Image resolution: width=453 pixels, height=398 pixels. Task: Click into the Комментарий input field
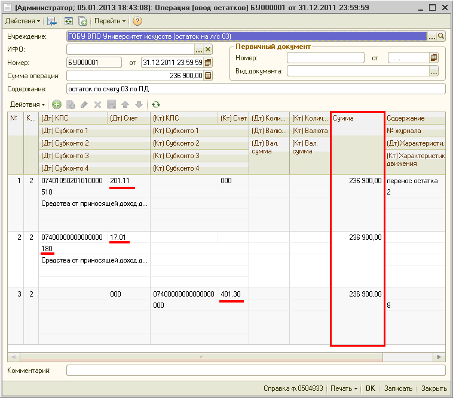(256, 371)
